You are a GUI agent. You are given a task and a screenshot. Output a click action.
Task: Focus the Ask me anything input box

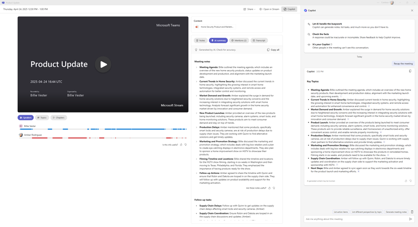[356, 219]
